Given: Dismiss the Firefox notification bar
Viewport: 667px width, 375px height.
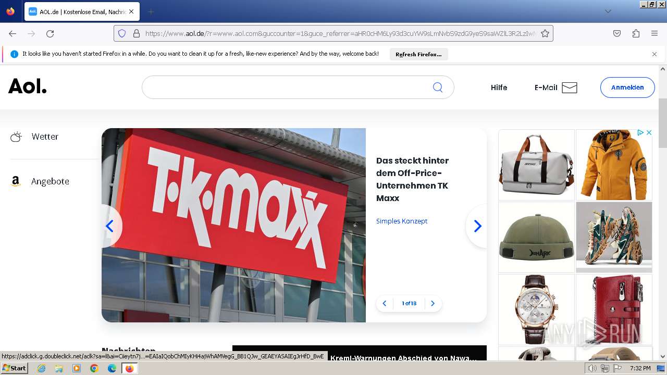Looking at the screenshot, I should pos(654,54).
